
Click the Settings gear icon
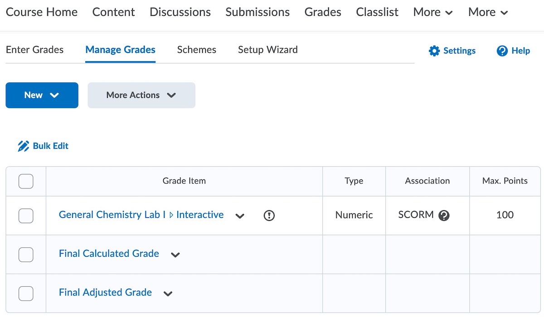point(434,51)
